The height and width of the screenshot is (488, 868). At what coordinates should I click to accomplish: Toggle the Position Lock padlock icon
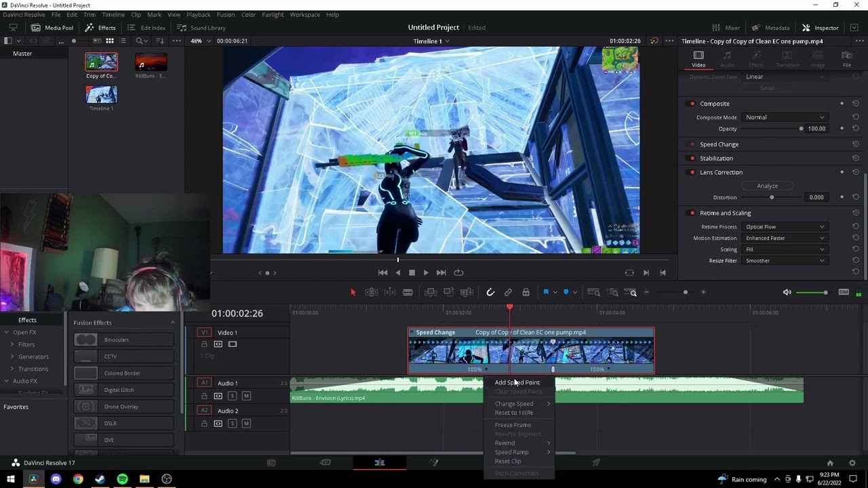[x=526, y=292]
